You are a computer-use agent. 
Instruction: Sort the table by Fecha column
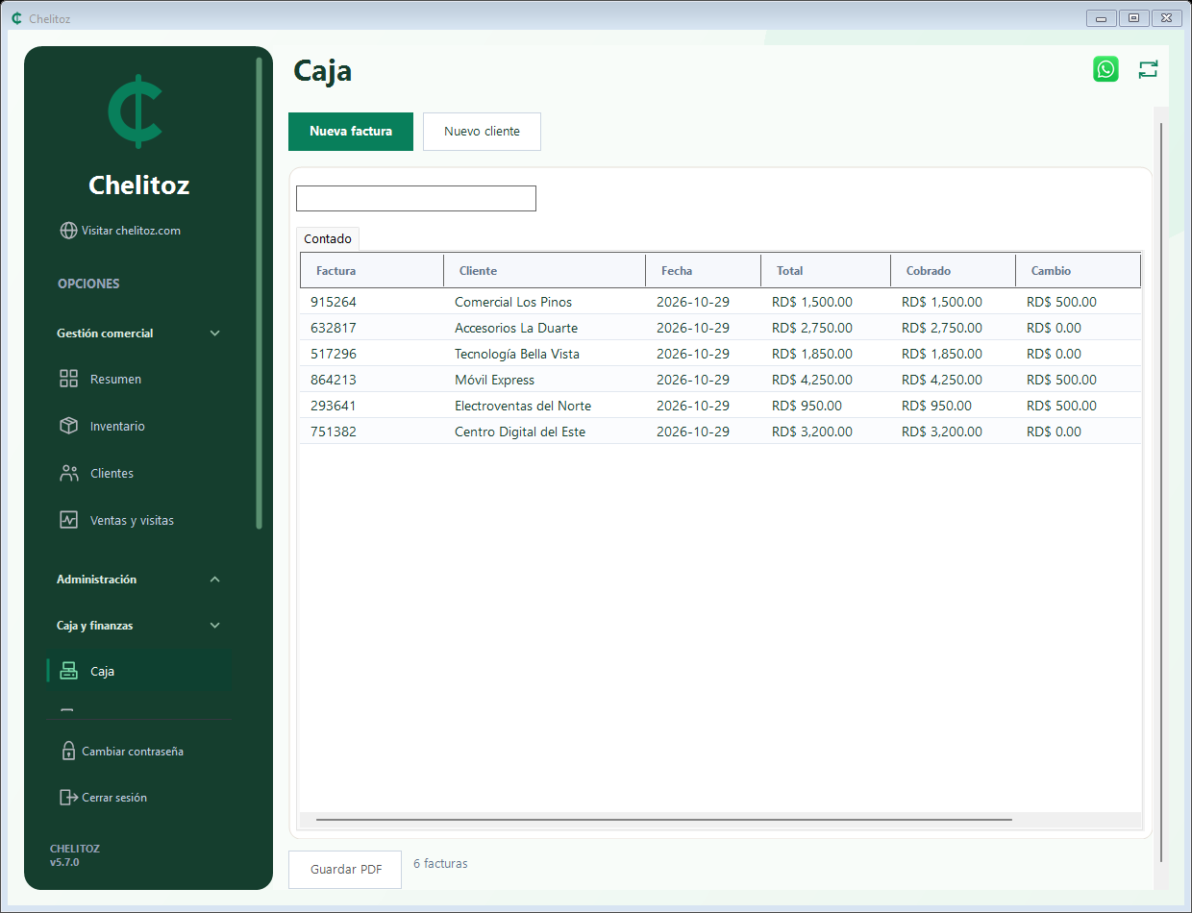coord(704,270)
